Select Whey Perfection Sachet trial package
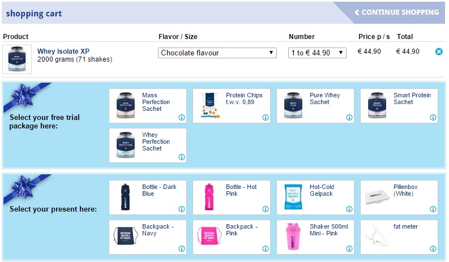The image size is (449, 262). pos(147,145)
